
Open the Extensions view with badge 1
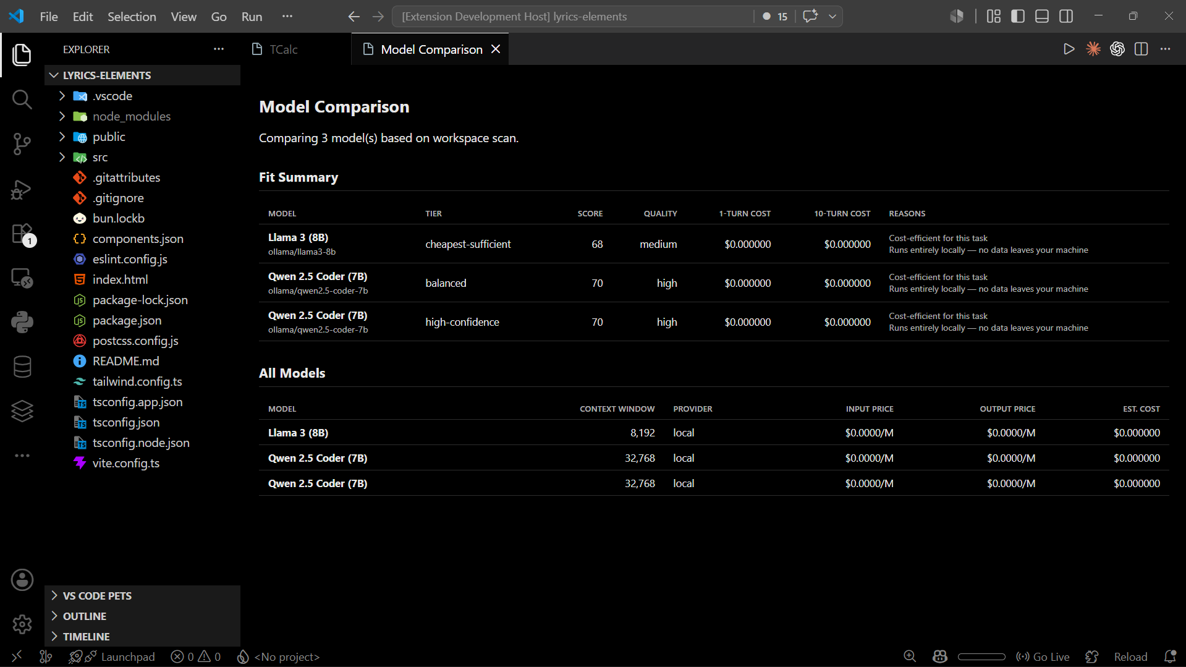(22, 234)
